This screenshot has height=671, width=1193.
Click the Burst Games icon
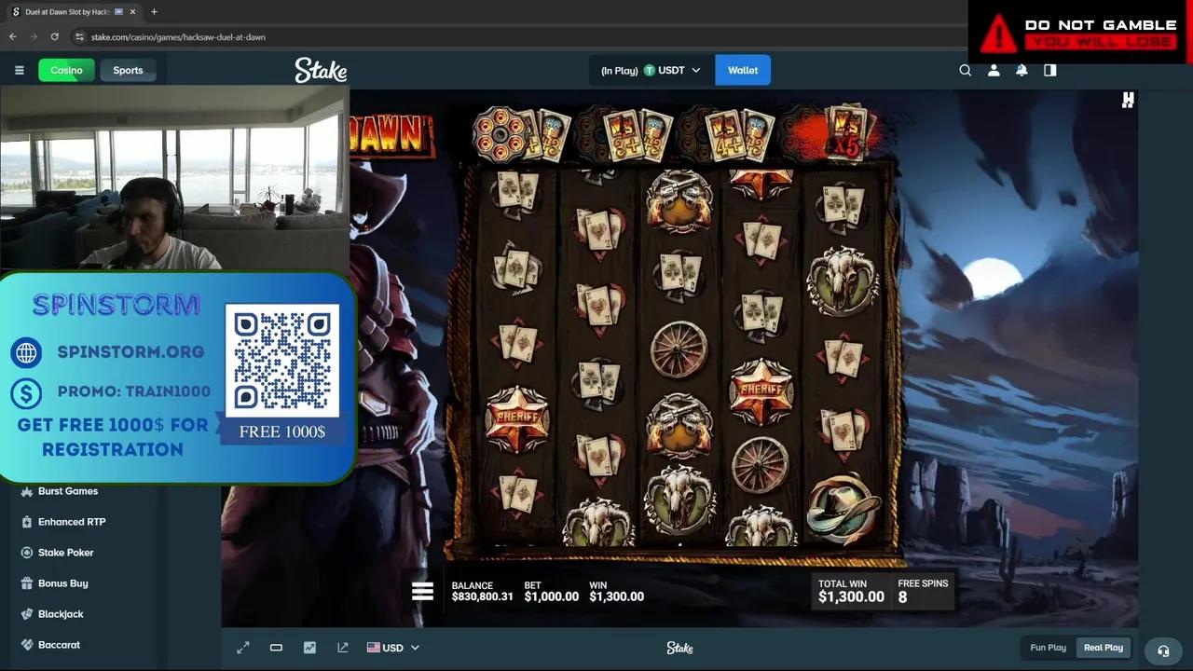[27, 491]
